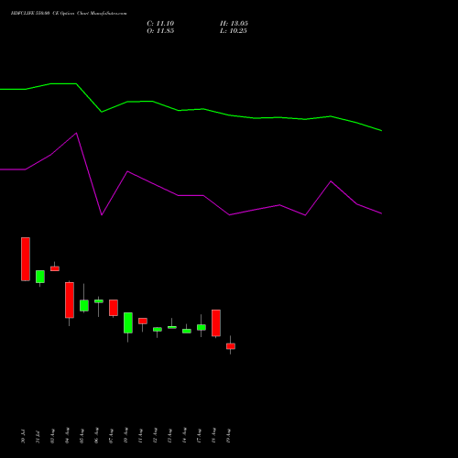Select the 03 Aug date label
Screen dimensions: 458x458
tap(52, 435)
